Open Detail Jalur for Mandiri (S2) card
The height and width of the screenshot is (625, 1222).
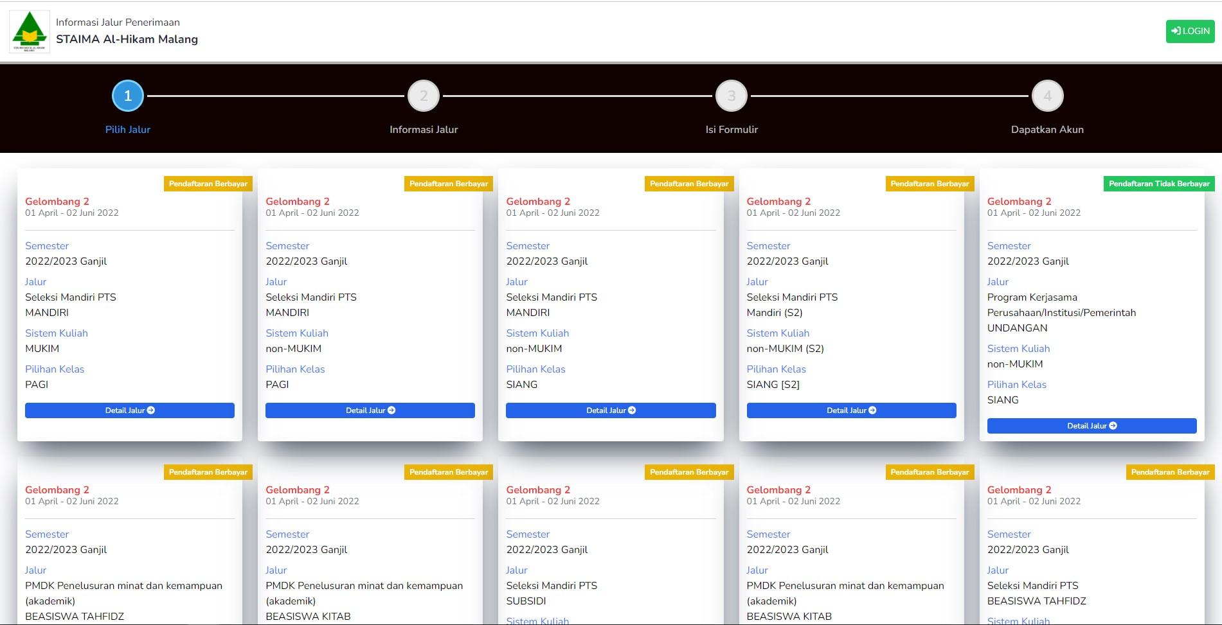click(851, 410)
